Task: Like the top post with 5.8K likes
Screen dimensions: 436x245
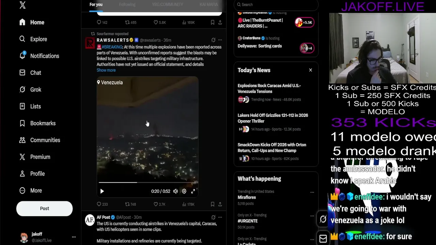Action: tap(159, 22)
